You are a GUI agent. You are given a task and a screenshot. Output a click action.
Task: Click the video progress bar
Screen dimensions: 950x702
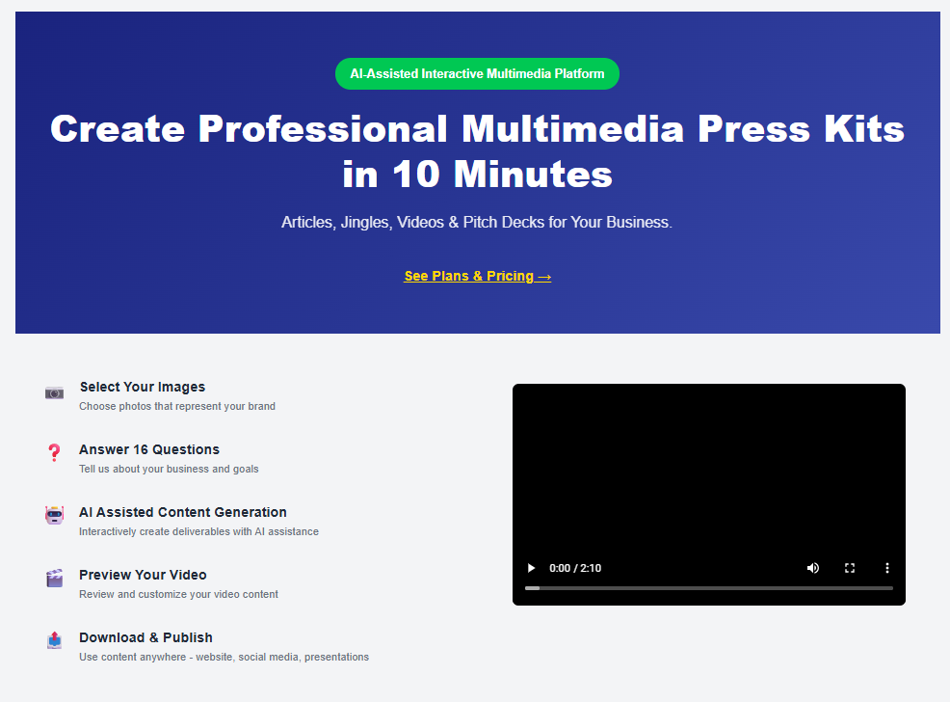coord(709,585)
